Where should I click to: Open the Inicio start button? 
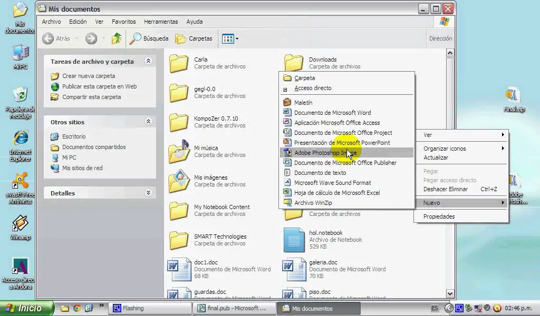click(27, 308)
